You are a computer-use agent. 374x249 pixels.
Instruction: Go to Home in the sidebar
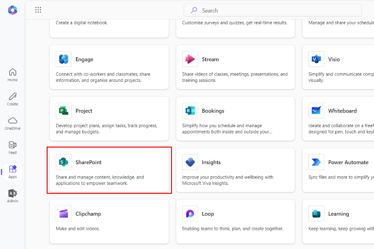click(12, 75)
